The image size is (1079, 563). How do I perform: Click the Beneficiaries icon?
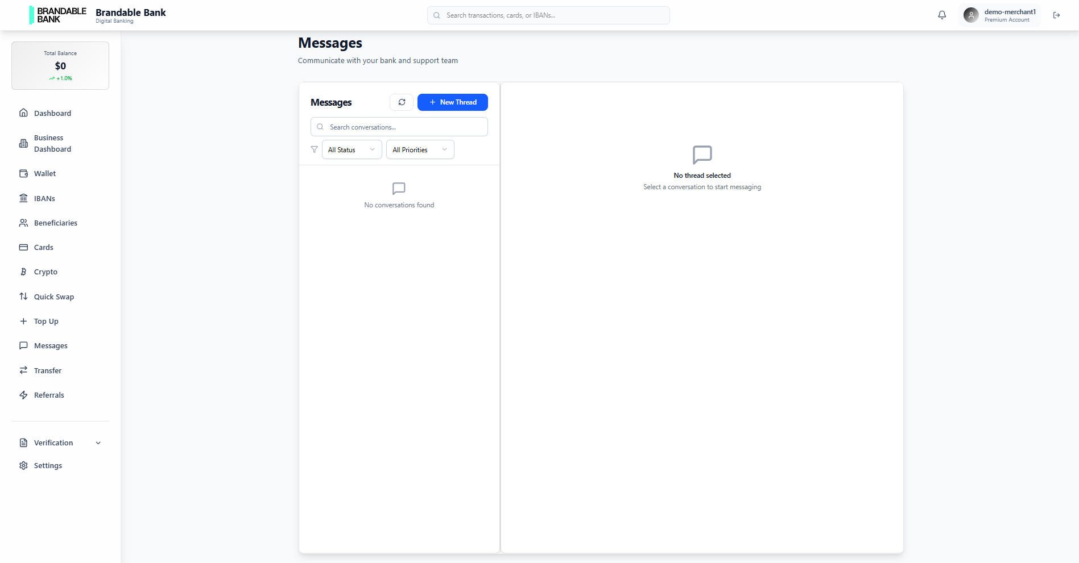point(23,223)
